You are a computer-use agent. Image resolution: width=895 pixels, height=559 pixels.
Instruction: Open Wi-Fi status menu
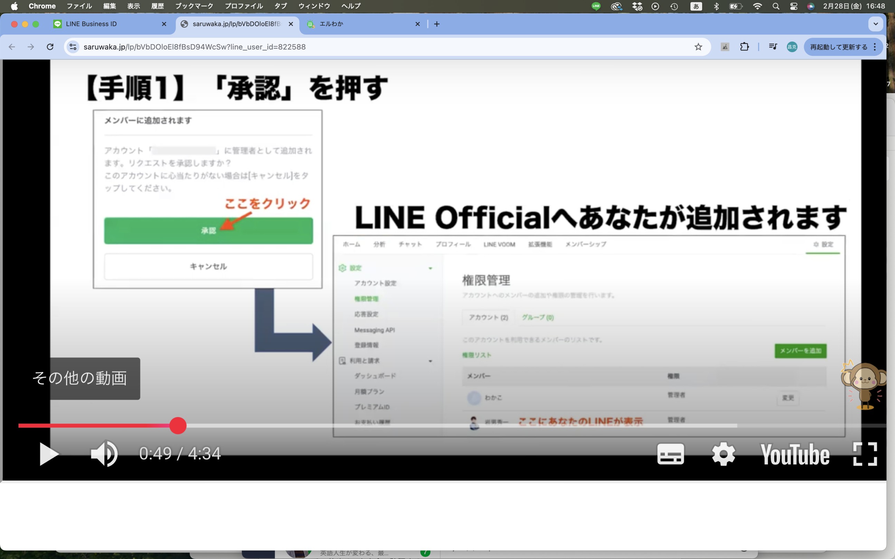coord(757,6)
